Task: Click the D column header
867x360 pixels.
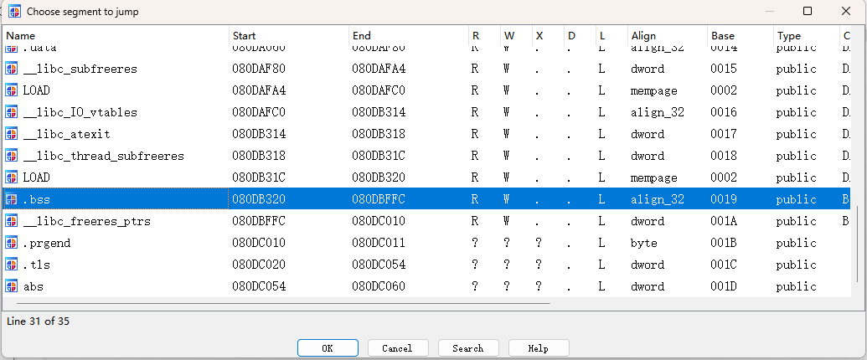Action: click(x=580, y=36)
